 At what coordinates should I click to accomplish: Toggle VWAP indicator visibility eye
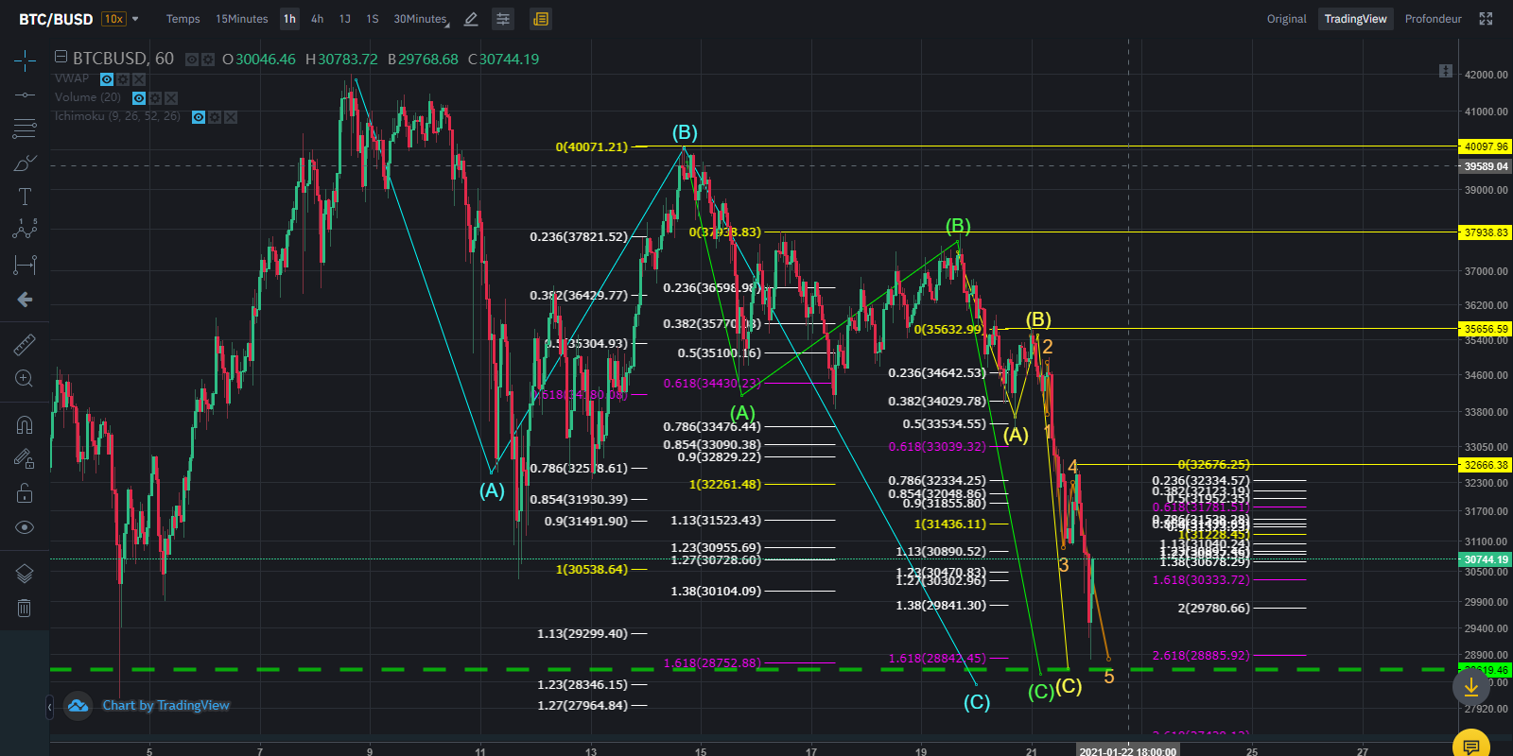[107, 79]
